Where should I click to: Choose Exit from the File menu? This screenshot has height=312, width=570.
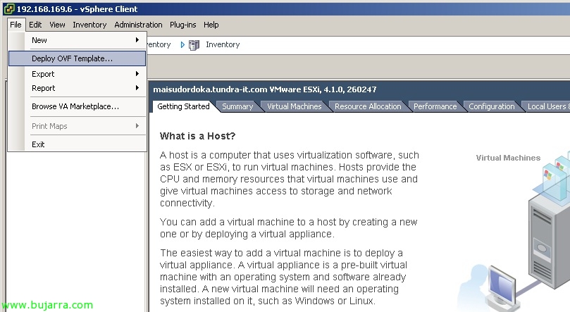[77, 144]
